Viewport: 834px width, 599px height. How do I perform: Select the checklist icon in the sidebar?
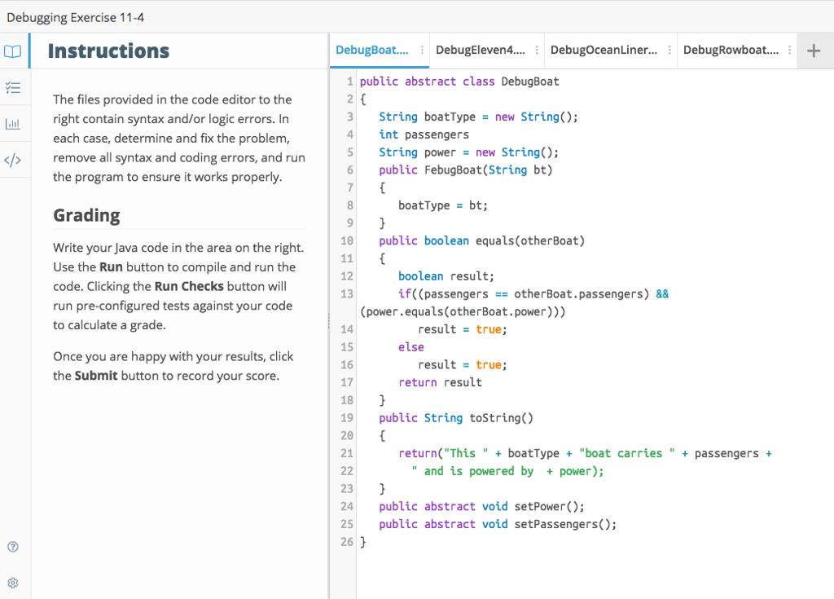[x=13, y=87]
